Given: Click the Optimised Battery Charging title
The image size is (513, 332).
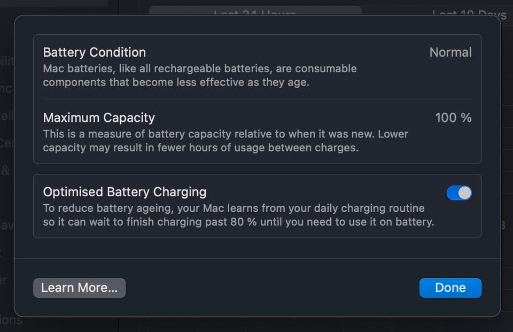Looking at the screenshot, I should point(125,192).
